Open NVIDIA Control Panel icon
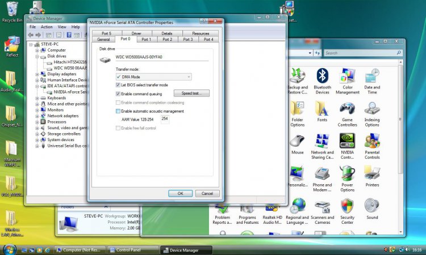The width and height of the screenshot is (426, 255). click(347, 146)
